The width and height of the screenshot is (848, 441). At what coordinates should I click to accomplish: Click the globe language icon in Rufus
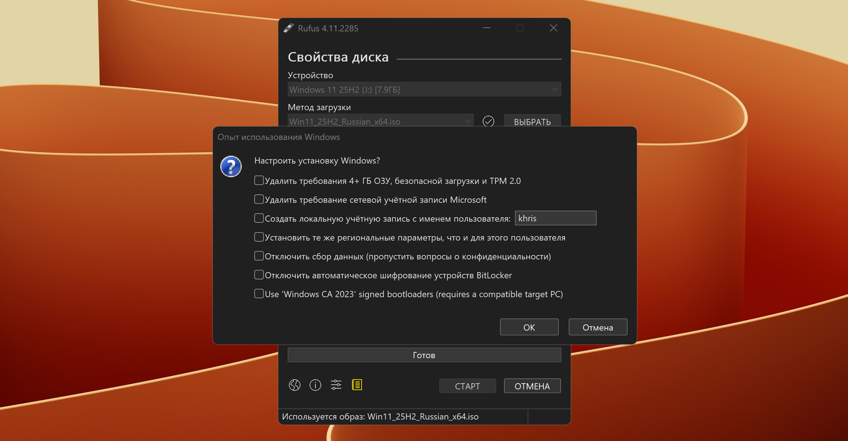pos(295,385)
